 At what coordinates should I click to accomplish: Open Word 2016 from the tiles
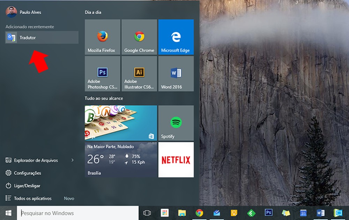click(x=176, y=73)
